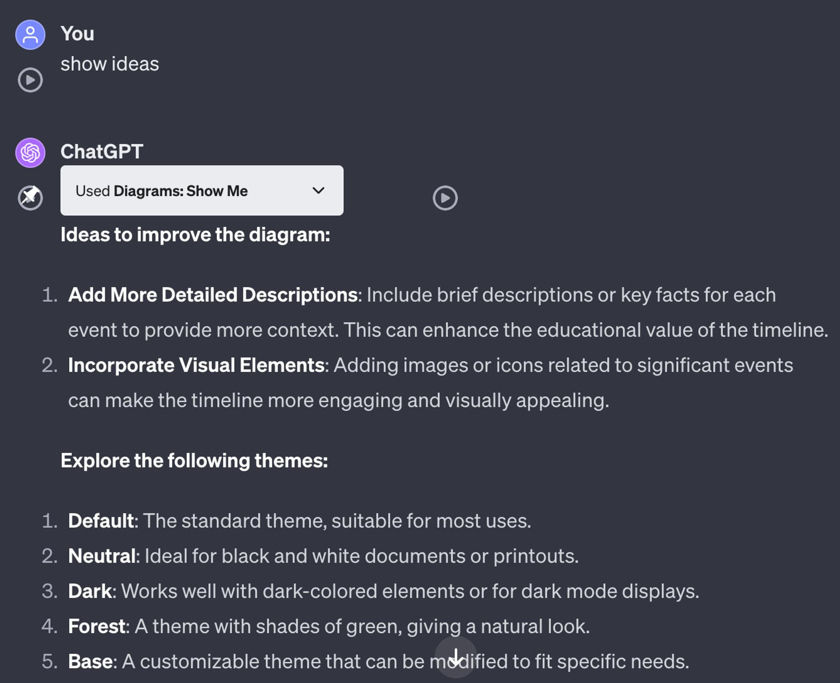The height and width of the screenshot is (683, 840).
Task: Click the user profile avatar icon
Action: click(x=30, y=35)
